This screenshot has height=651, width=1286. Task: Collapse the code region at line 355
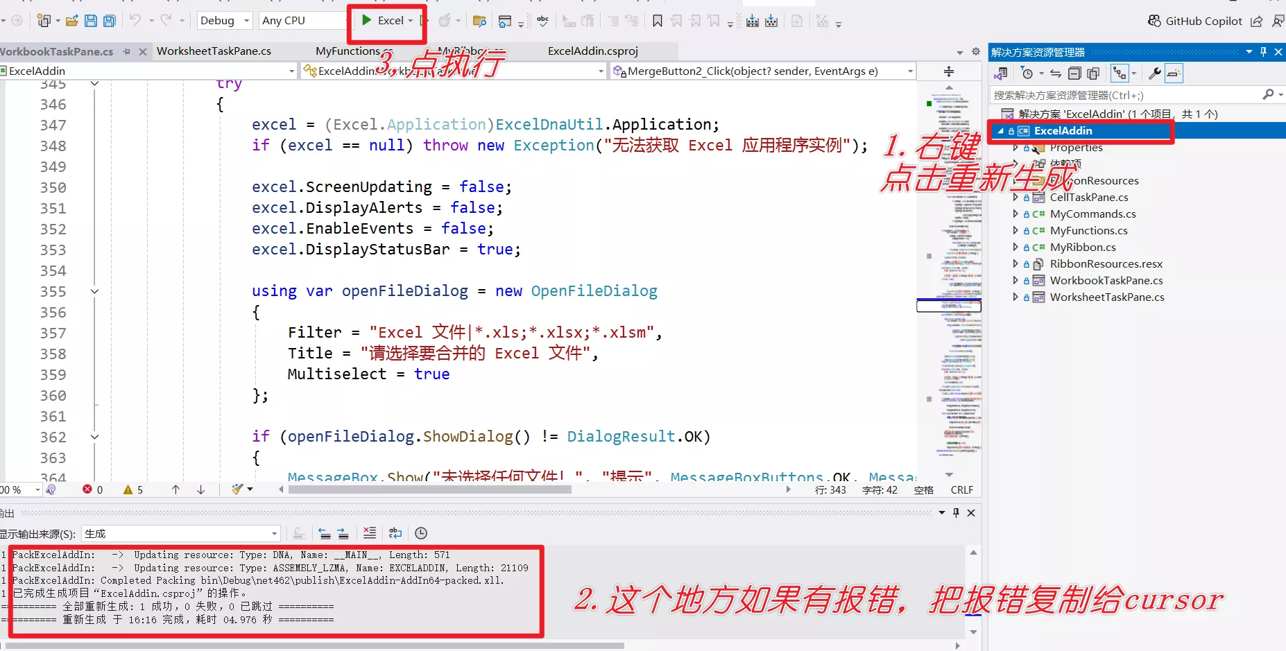(95, 291)
